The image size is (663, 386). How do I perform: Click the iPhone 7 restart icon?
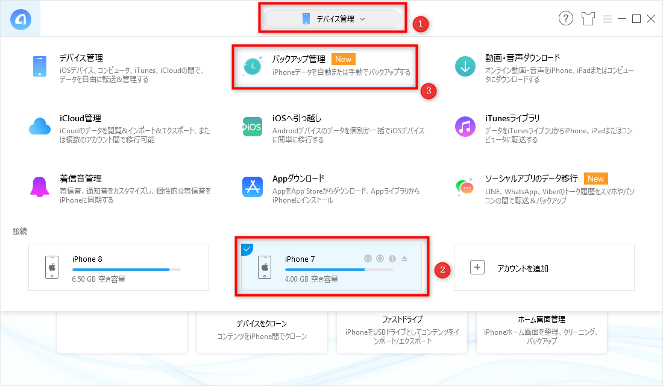pos(368,259)
